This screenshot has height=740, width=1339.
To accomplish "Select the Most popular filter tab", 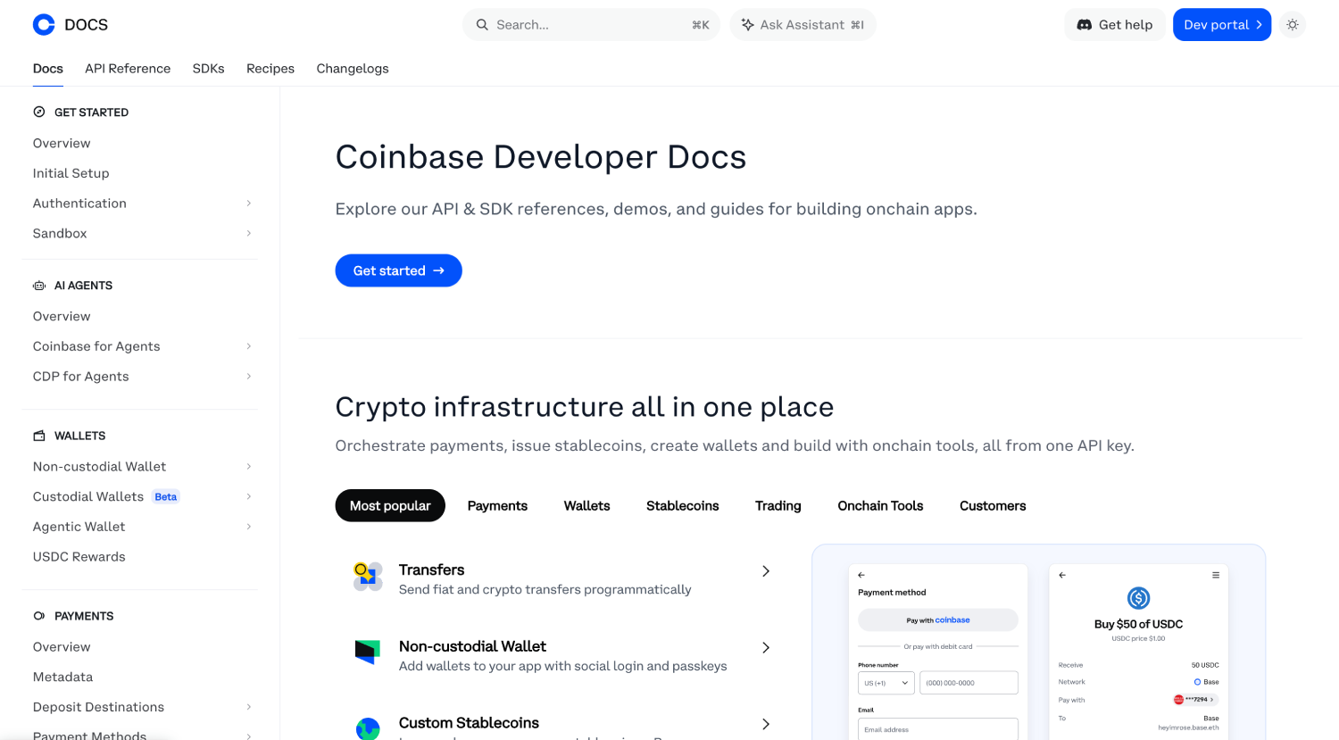I will [x=390, y=505].
